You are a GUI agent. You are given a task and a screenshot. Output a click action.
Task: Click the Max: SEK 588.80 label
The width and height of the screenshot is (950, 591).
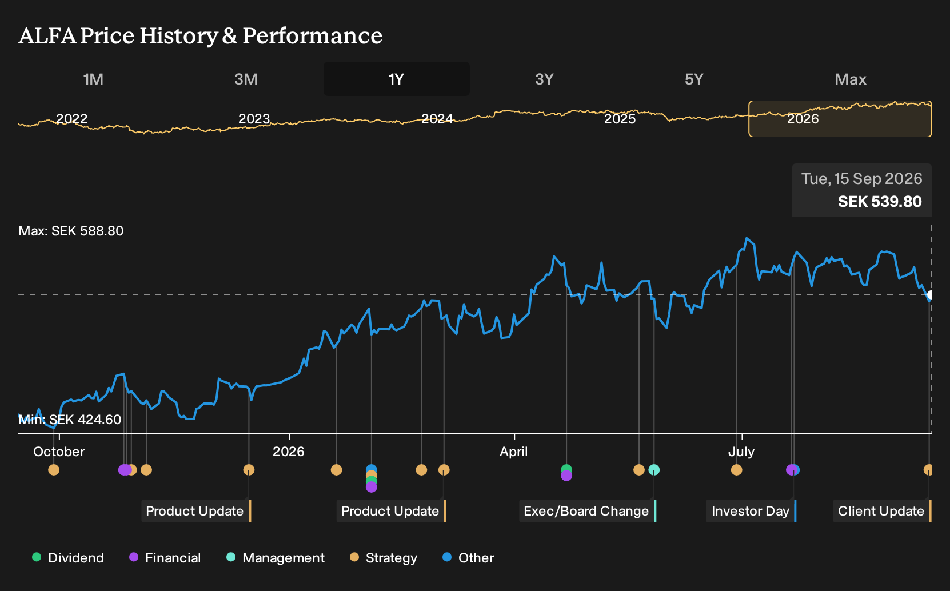pos(71,231)
